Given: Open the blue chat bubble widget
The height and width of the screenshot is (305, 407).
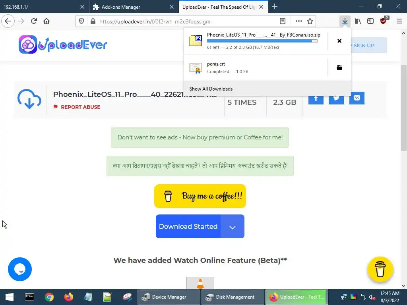Looking at the screenshot, I should (20, 269).
